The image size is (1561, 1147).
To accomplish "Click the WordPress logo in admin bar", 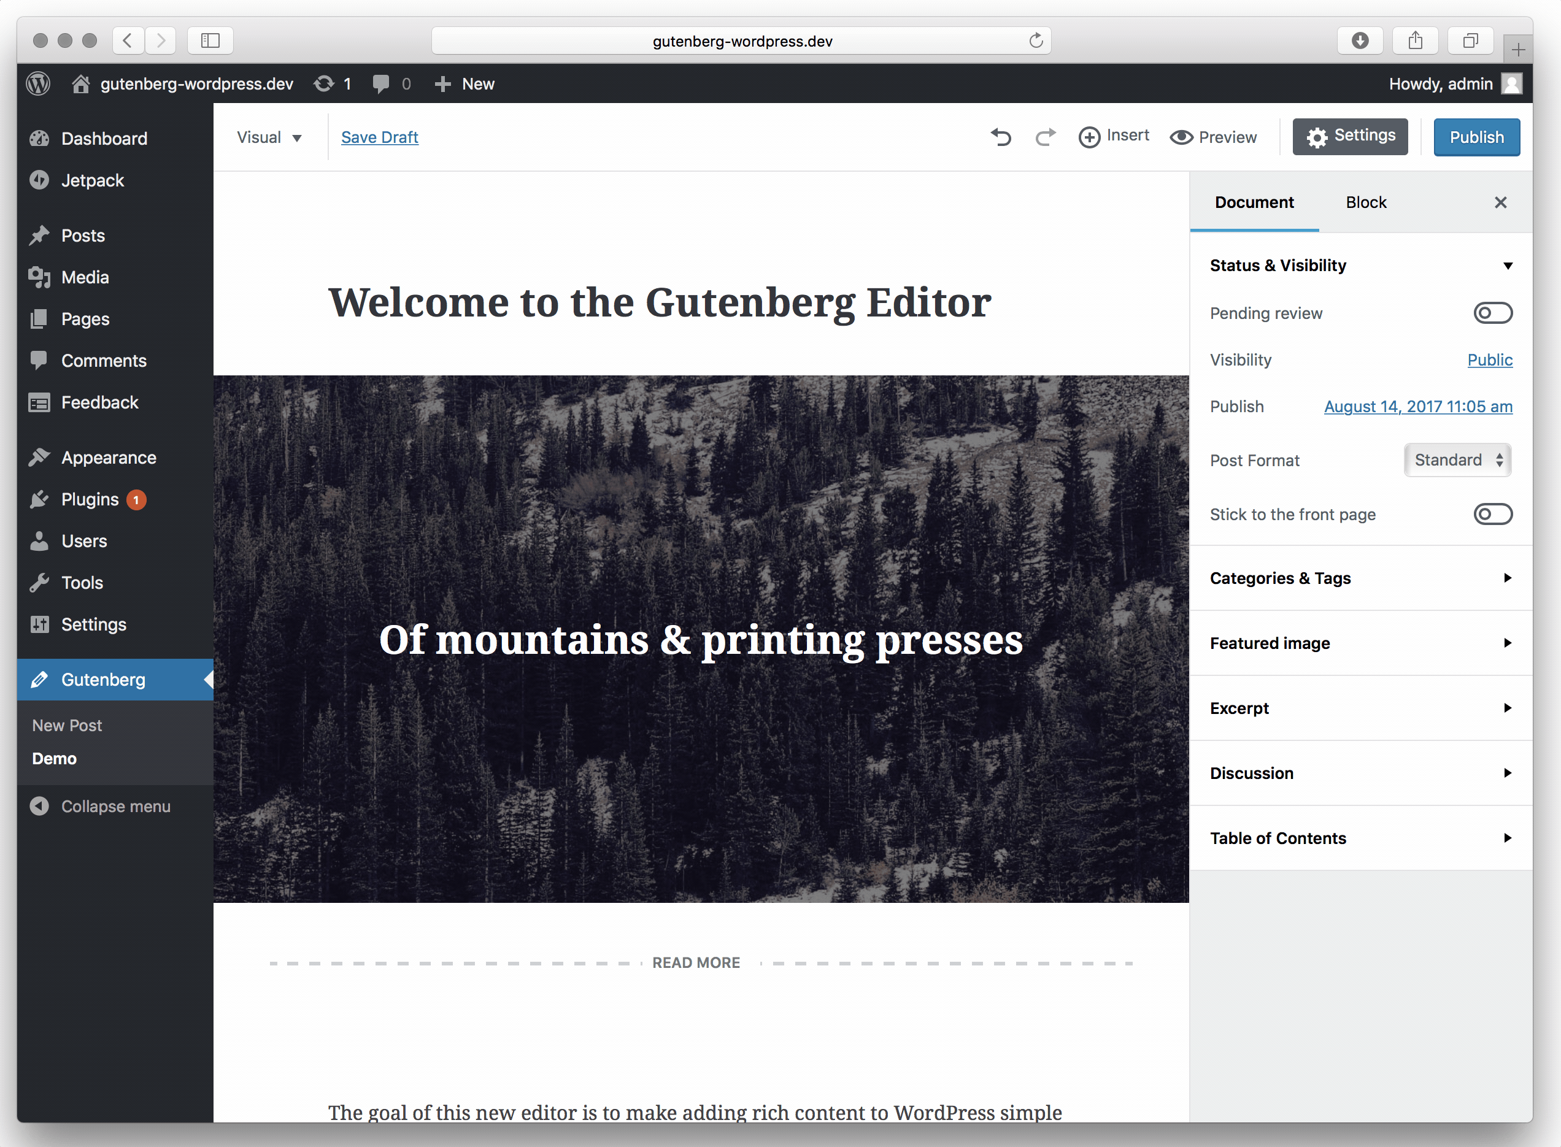I will 38,84.
